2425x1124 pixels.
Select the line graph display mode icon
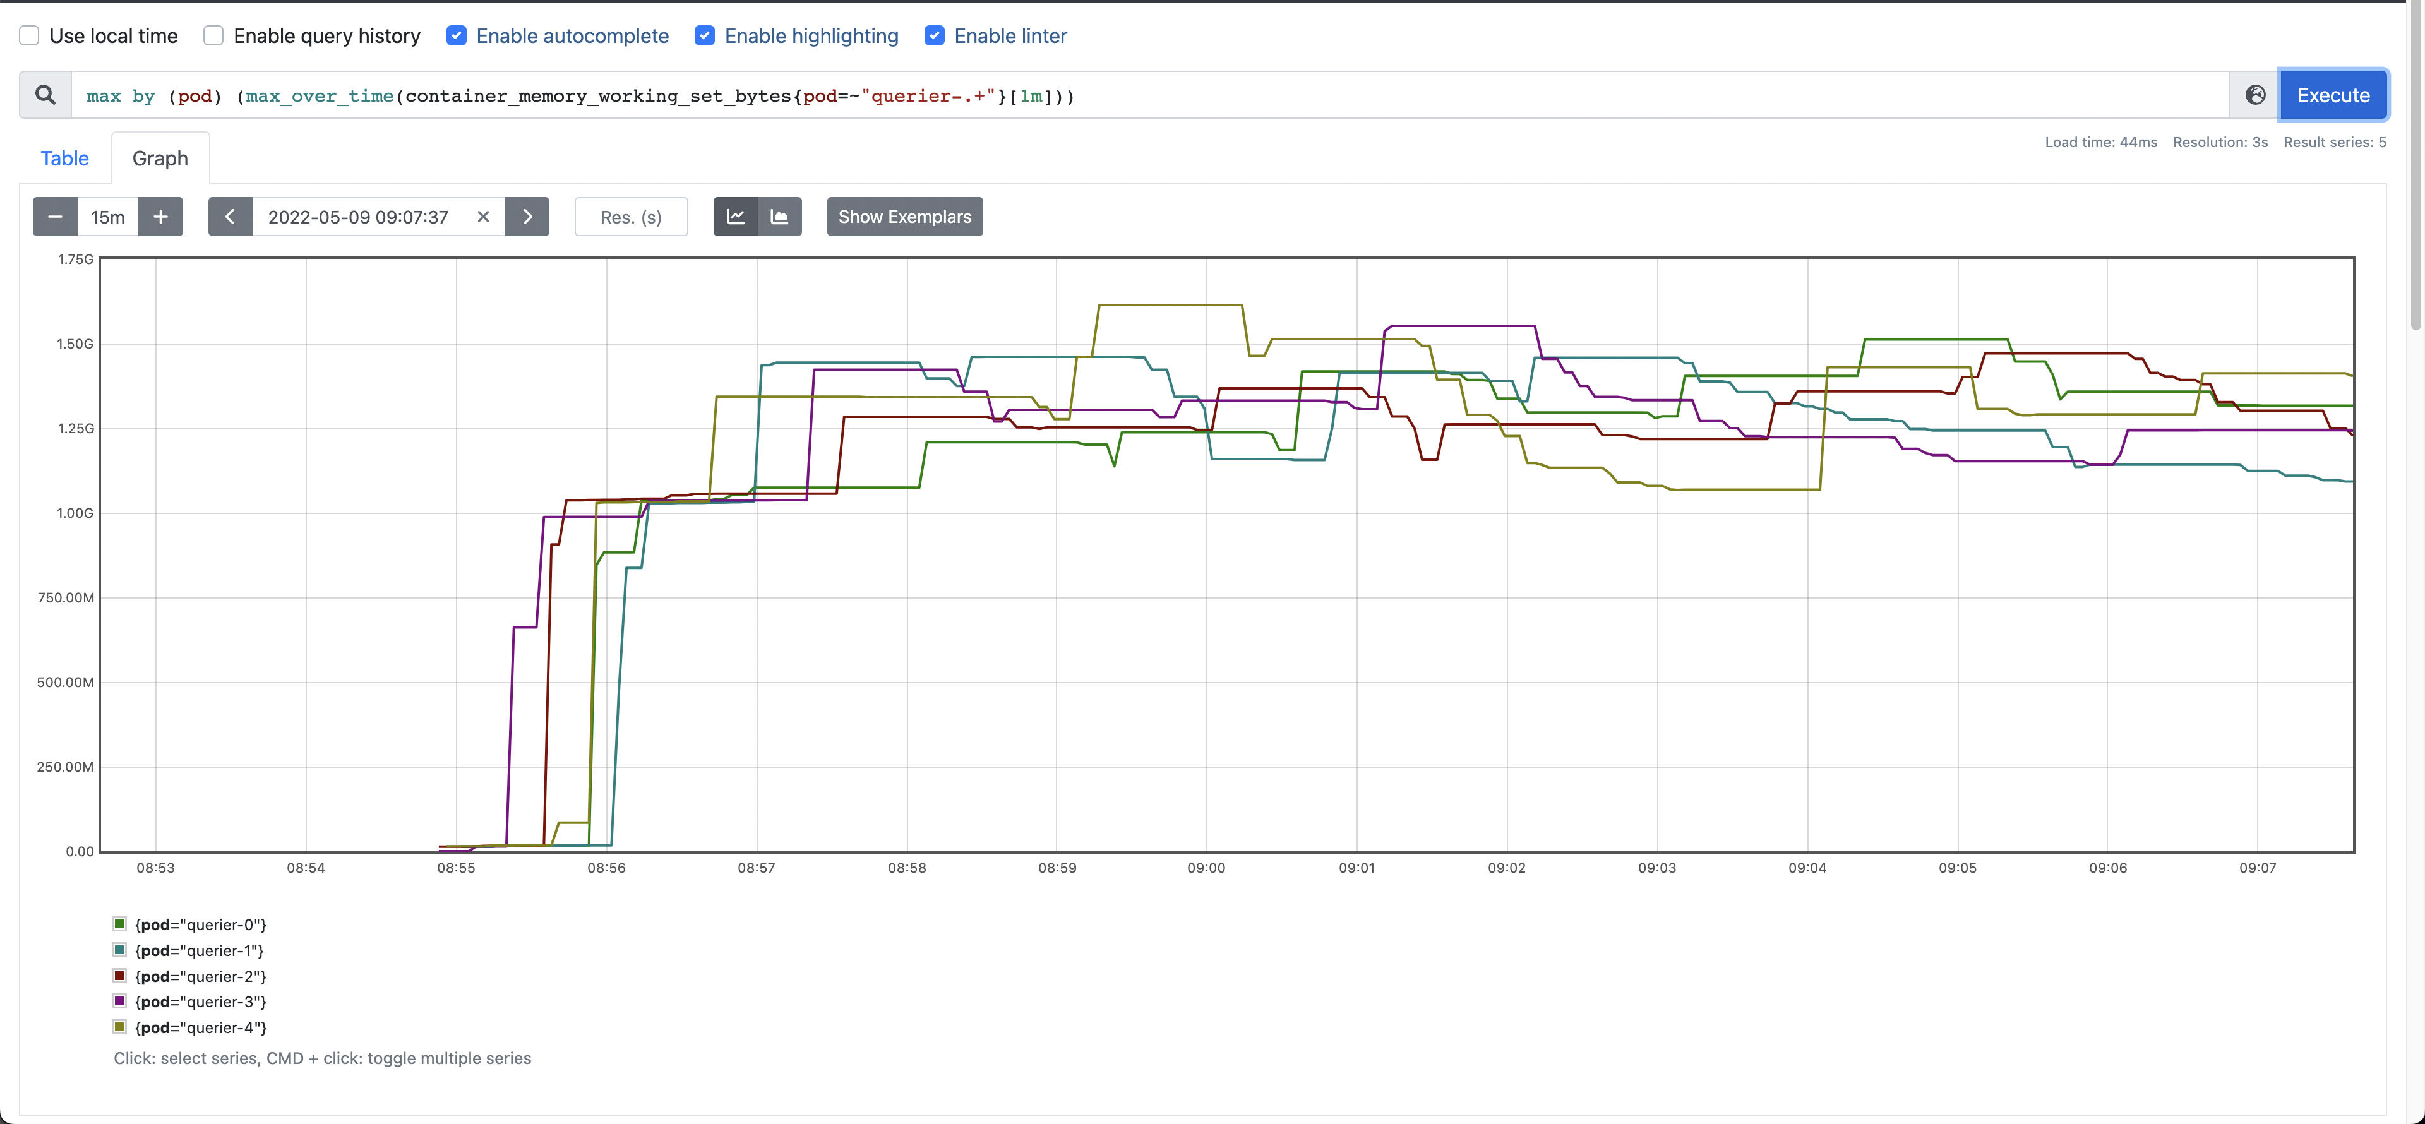click(735, 217)
